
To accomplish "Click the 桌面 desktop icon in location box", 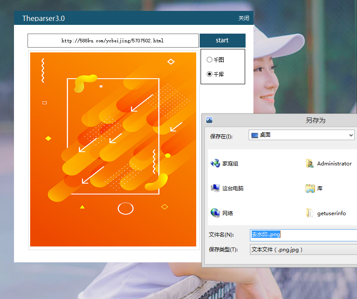I will (x=254, y=135).
